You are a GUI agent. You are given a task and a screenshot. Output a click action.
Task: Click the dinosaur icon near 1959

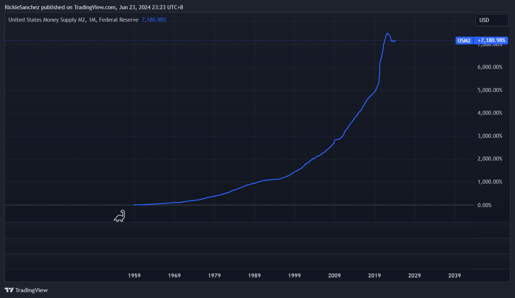[119, 216]
